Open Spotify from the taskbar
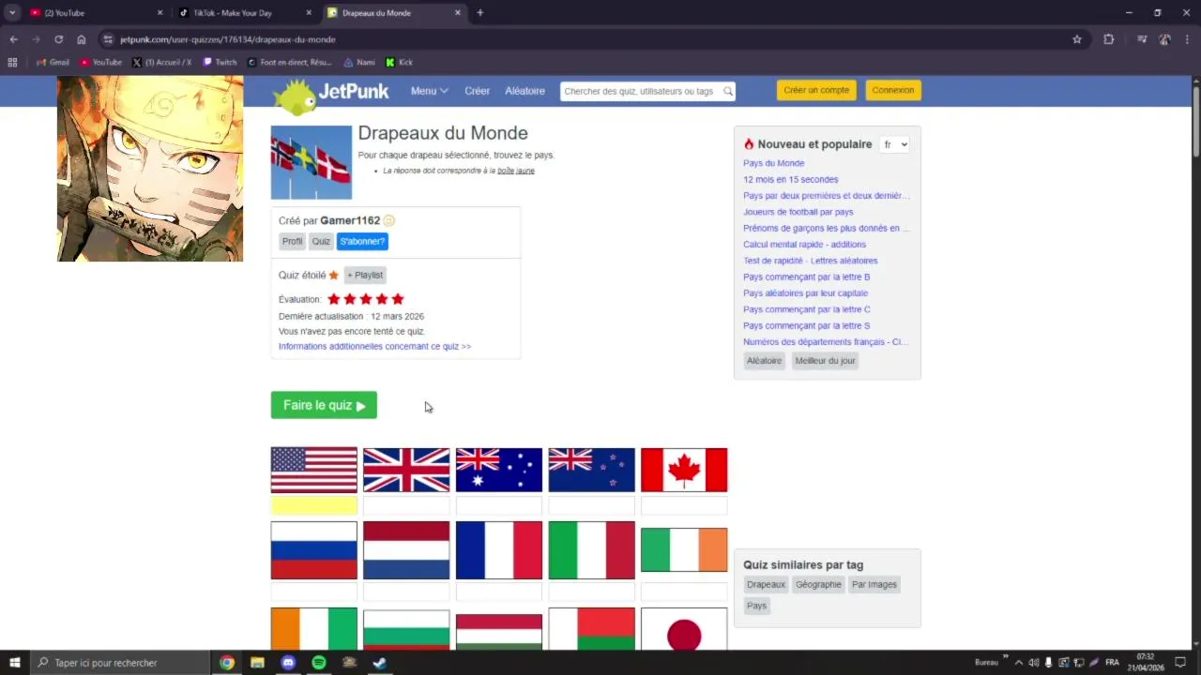The height and width of the screenshot is (675, 1201). [x=319, y=663]
